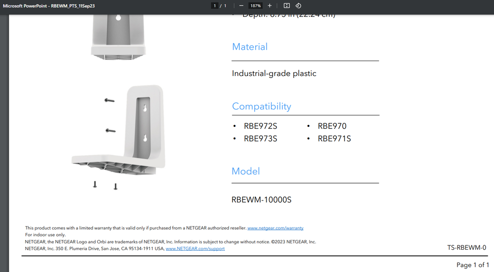Viewport: 494px width, 272px height.
Task: Click the Industrial-grade plastic text
Action: (274, 73)
